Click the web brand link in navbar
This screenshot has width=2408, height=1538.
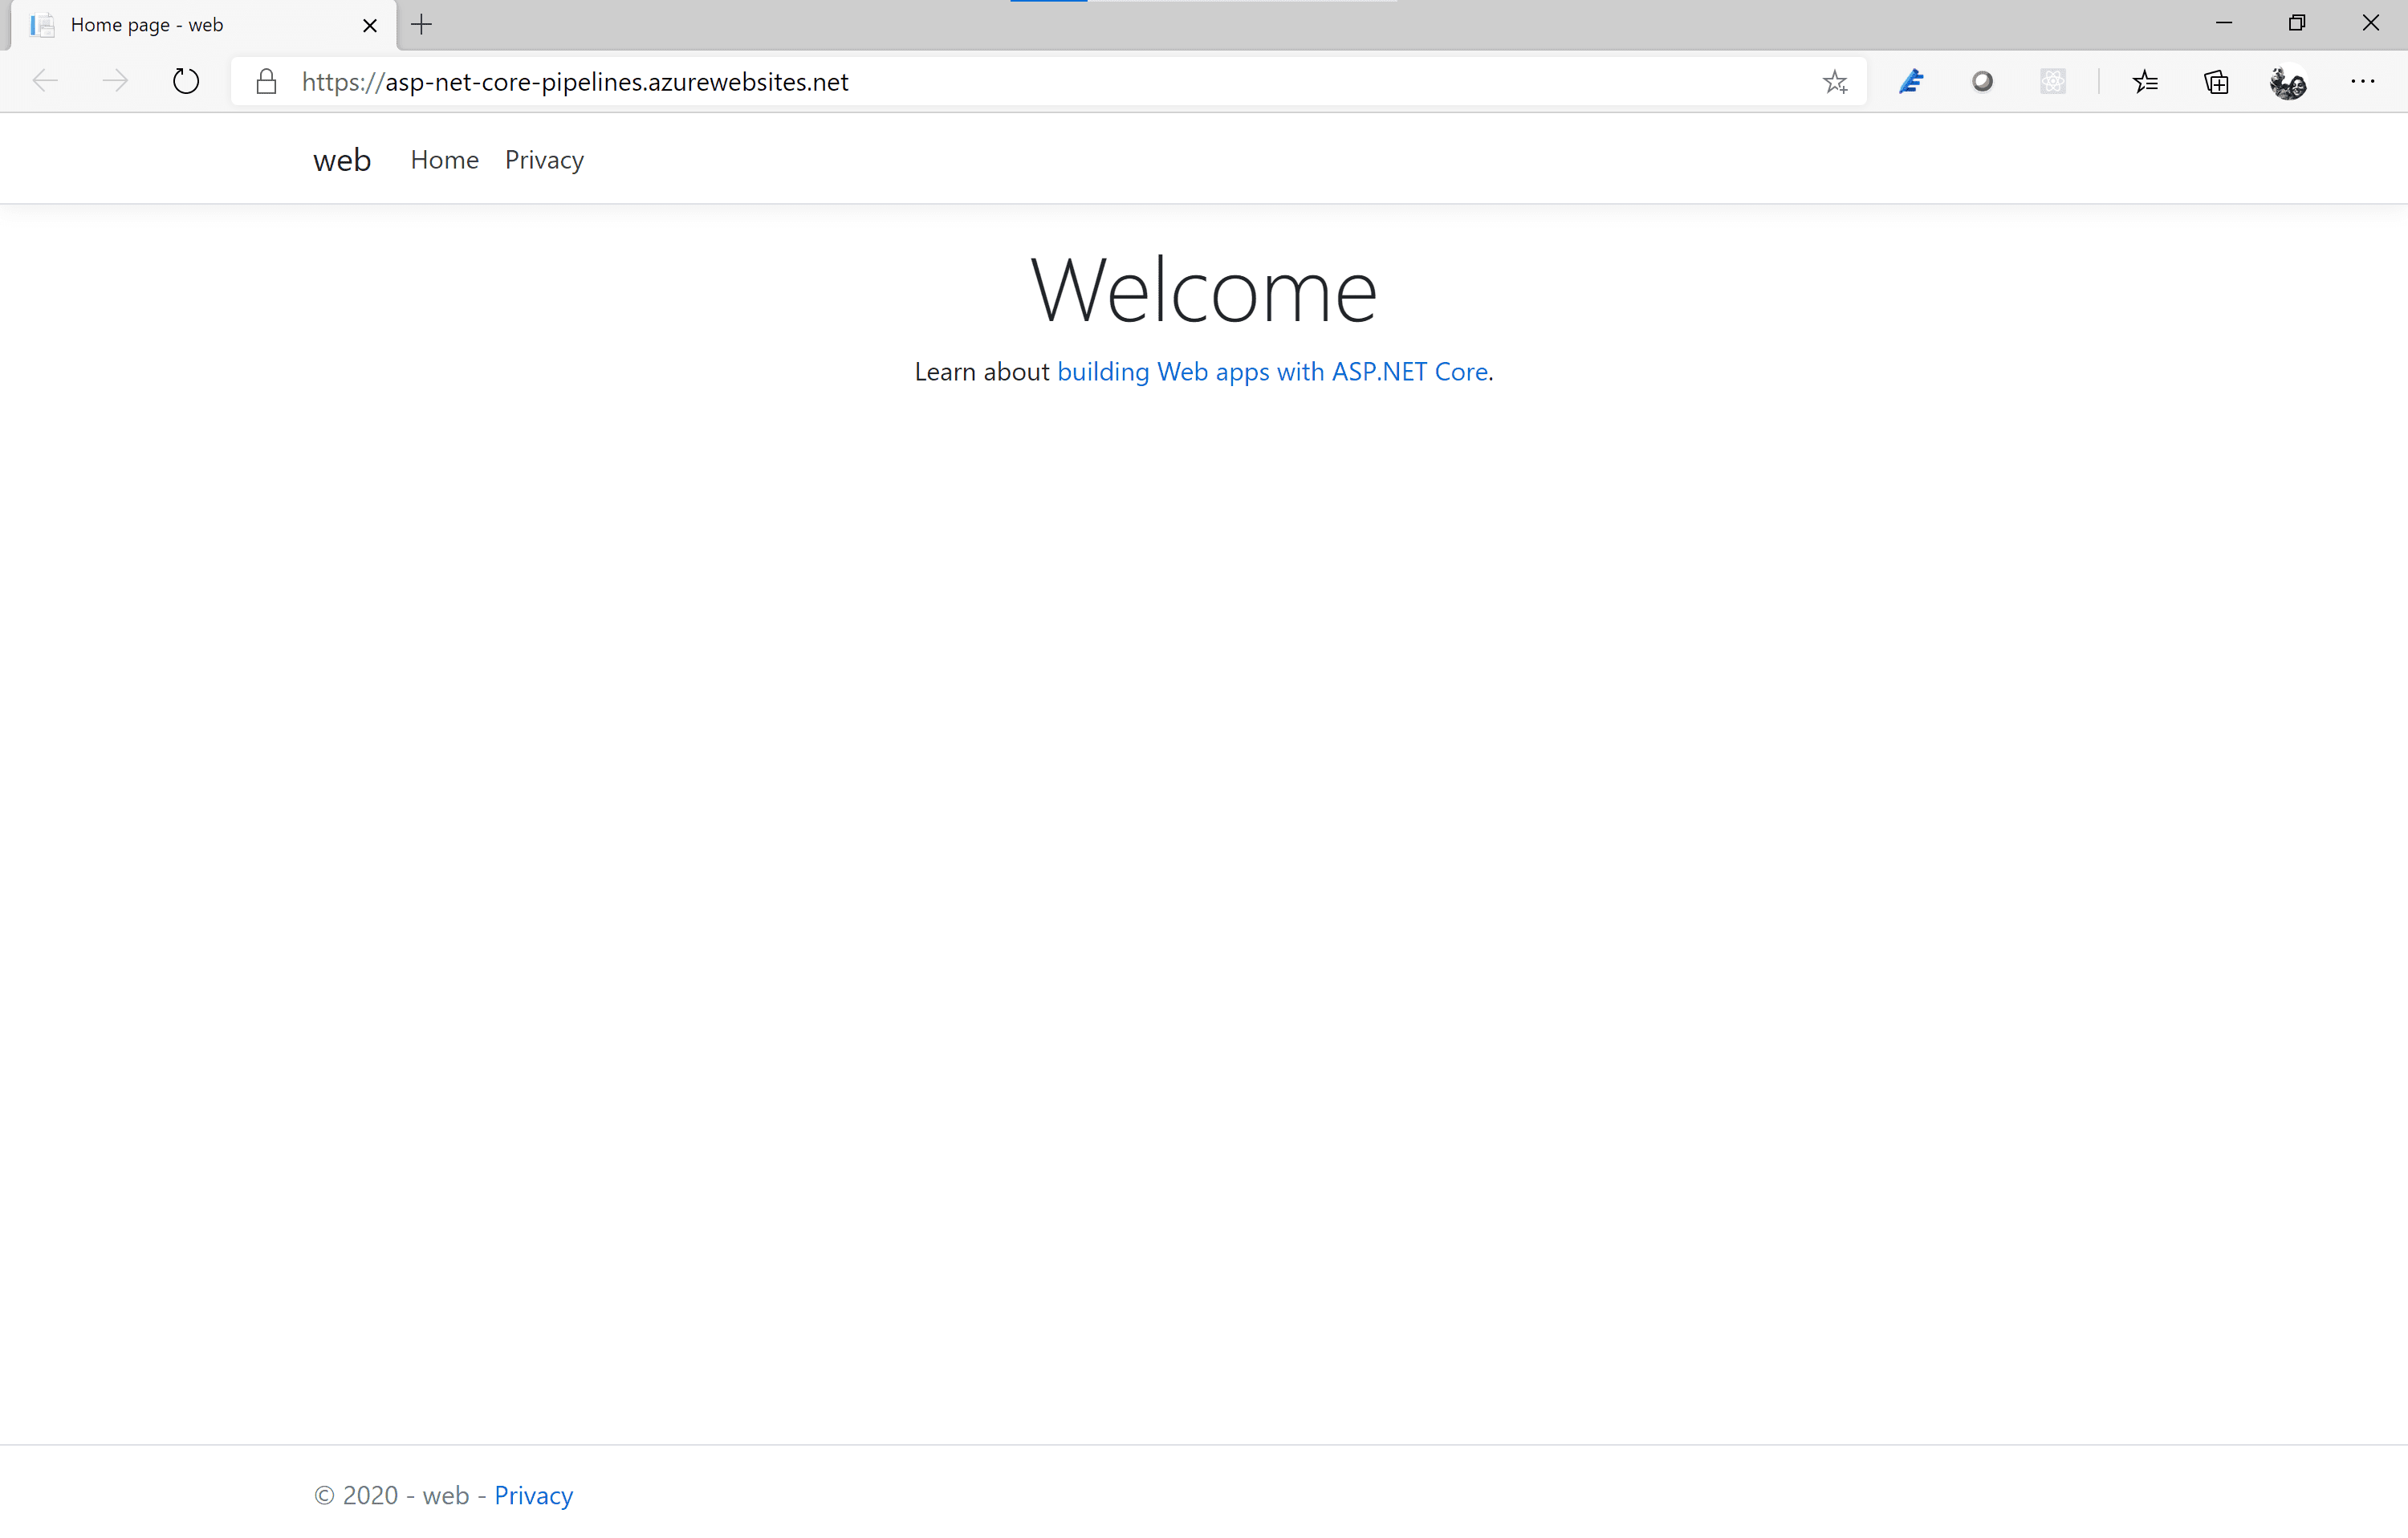pos(342,160)
